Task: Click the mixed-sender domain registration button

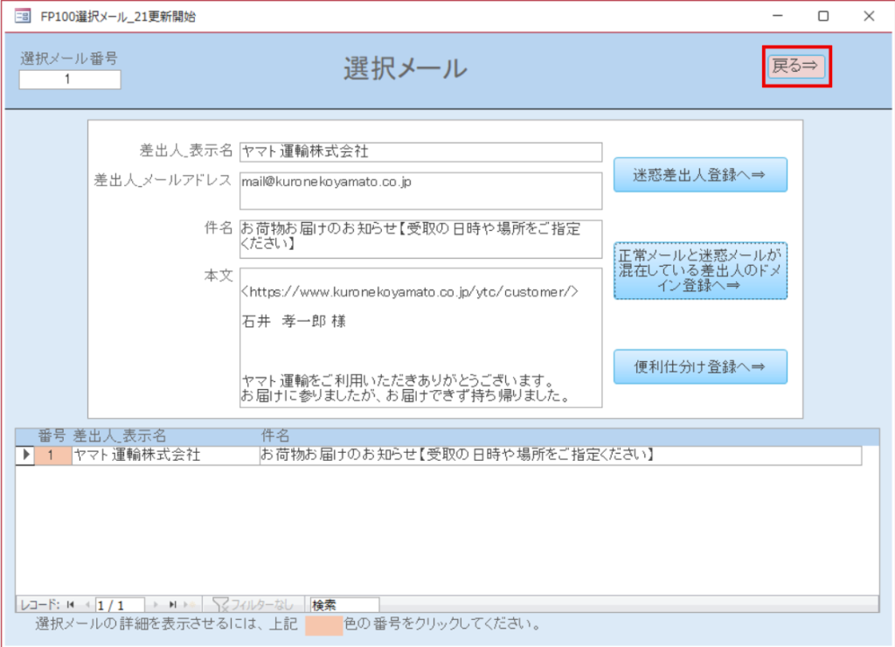Action: [700, 271]
